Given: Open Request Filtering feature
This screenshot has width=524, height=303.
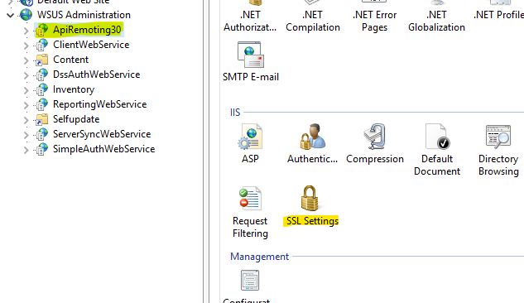Looking at the screenshot, I should click(250, 212).
